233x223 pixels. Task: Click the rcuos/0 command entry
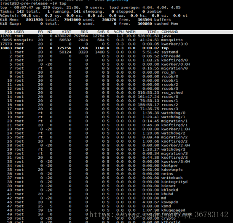(x=170, y=97)
